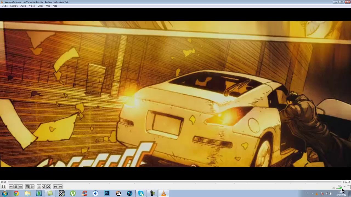The height and width of the screenshot is (197, 351).
Task: Open Action Center flag tray icon
Action: pyautogui.click(x=322, y=194)
